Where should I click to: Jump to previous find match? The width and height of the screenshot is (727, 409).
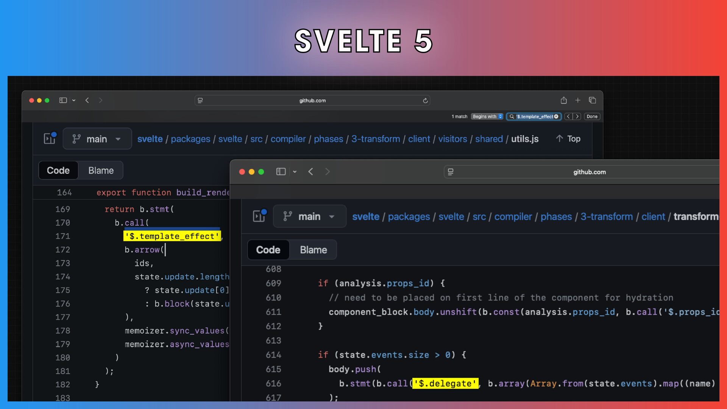pyautogui.click(x=568, y=117)
